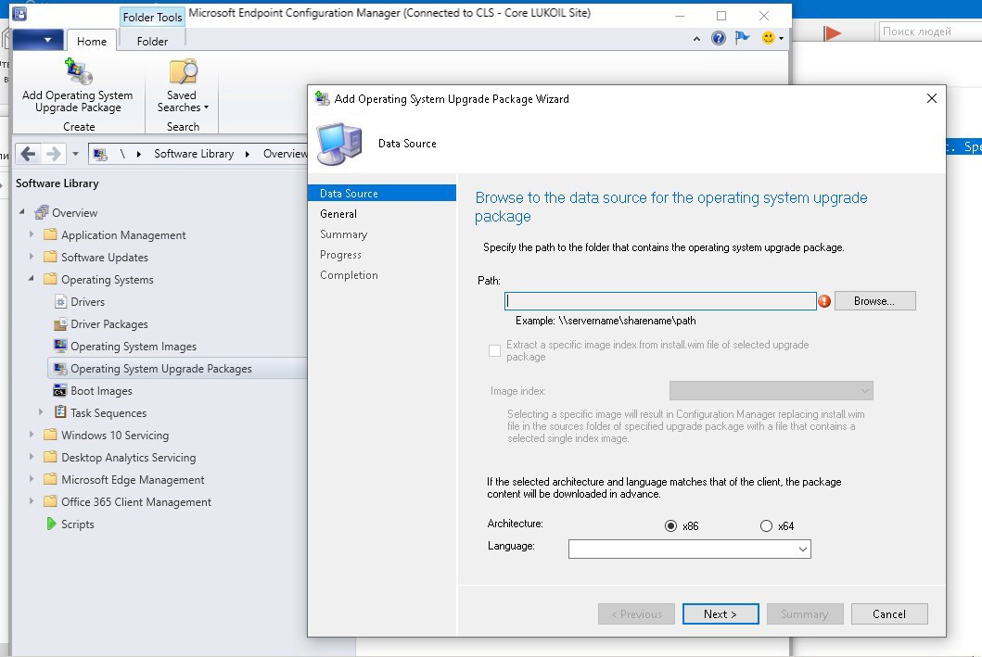982x657 pixels.
Task: Click the Boot Images icon
Action: (60, 391)
